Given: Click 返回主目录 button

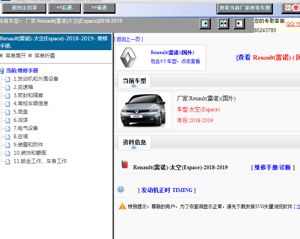Looking at the screenshot, I should (24, 8).
